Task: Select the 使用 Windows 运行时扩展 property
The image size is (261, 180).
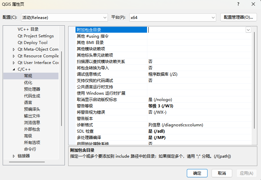Action: click(101, 93)
